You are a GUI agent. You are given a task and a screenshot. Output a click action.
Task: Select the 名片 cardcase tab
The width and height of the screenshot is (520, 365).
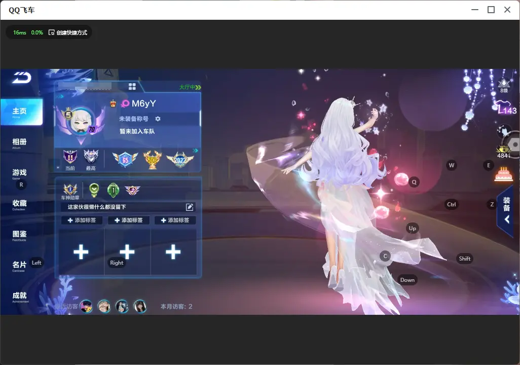[x=19, y=266]
